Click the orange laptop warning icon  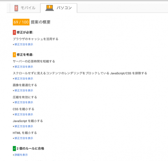point(50,8)
